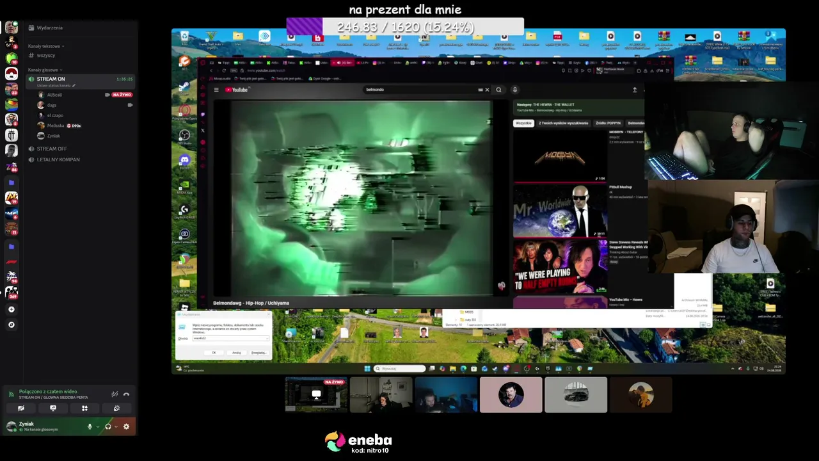
Task: Toggle noise suppression in voice panel
Action: click(115, 394)
